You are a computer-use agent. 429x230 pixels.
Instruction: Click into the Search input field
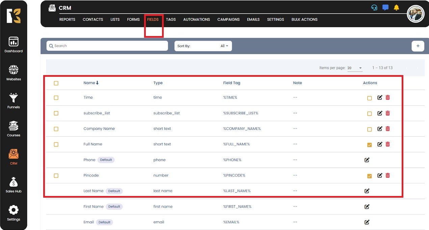[x=107, y=46]
